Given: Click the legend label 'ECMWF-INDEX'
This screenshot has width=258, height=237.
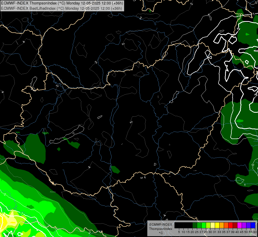Looking at the screenshot, I should coord(161,225).
